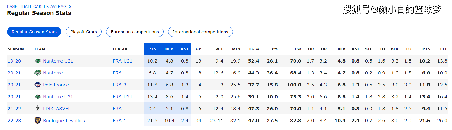Select Regular Season Stats tab
The image size is (452, 130).
(x=34, y=32)
